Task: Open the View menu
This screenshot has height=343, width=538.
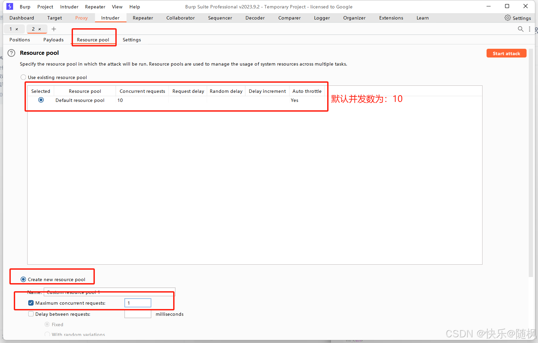Action: (x=117, y=7)
